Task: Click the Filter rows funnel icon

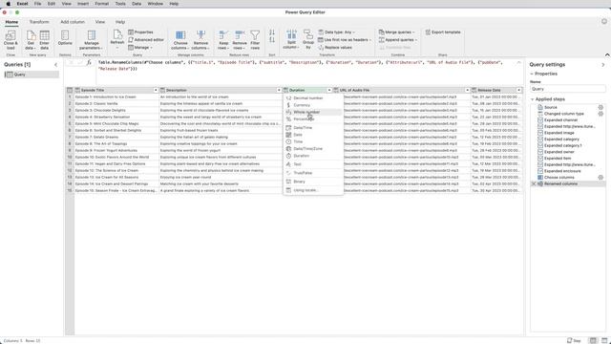Action: [x=255, y=35]
